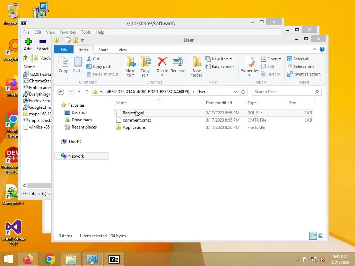This screenshot has width=355, height=266.
Task: Open the address bar history dropdown
Action: pos(235,92)
